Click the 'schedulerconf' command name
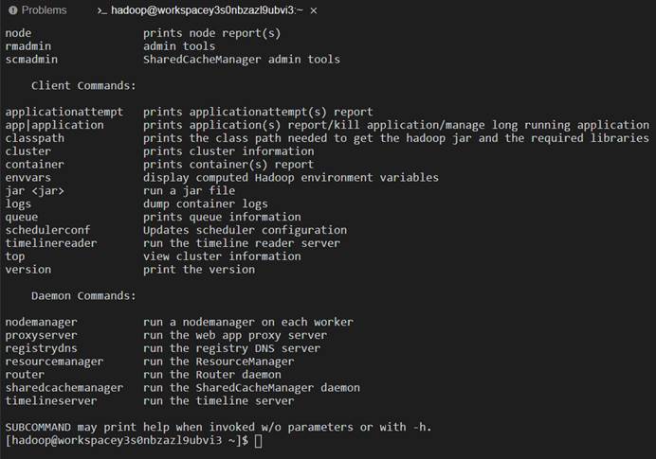 [x=47, y=230]
